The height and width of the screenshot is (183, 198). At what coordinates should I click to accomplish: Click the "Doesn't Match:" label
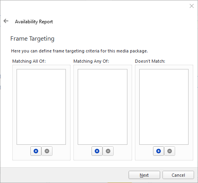(150, 61)
